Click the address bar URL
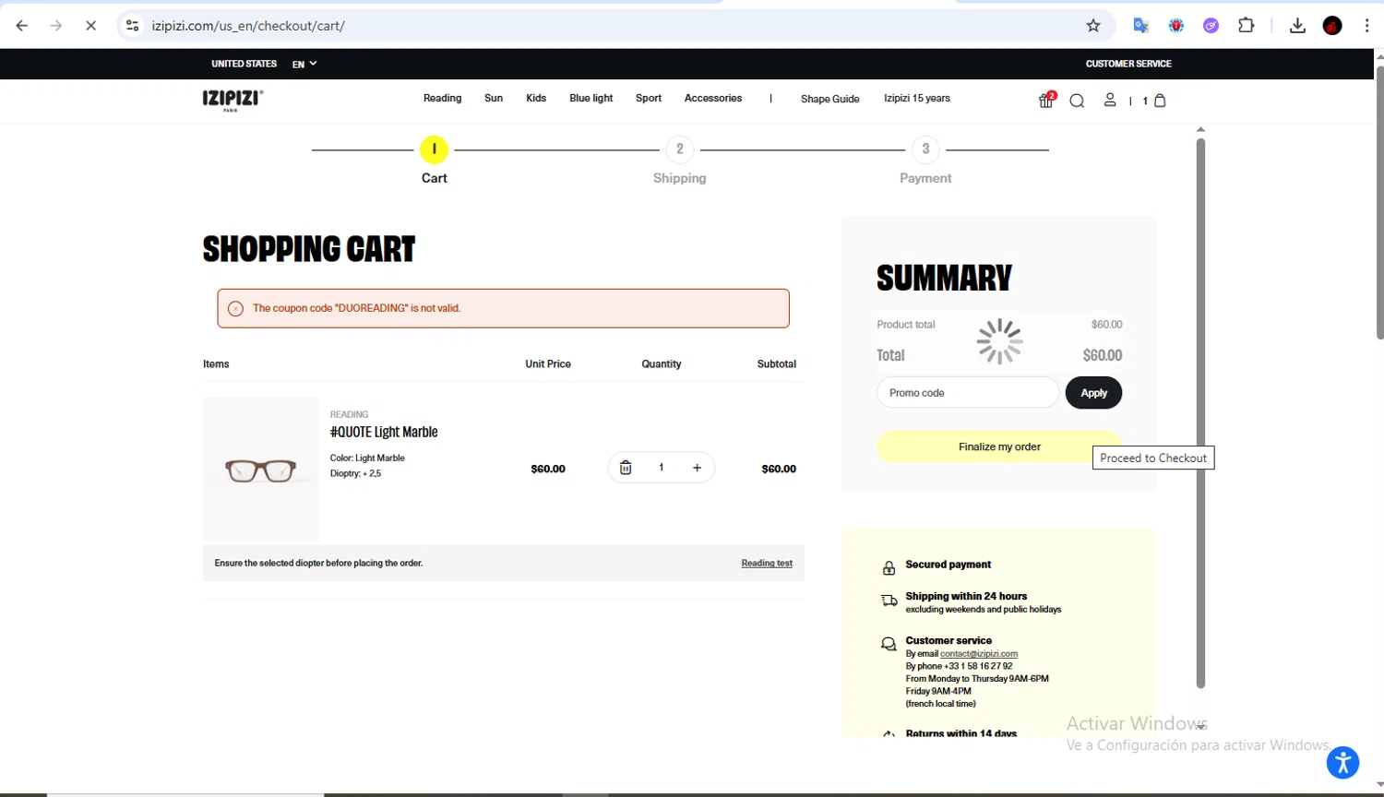This screenshot has width=1384, height=797. click(248, 26)
